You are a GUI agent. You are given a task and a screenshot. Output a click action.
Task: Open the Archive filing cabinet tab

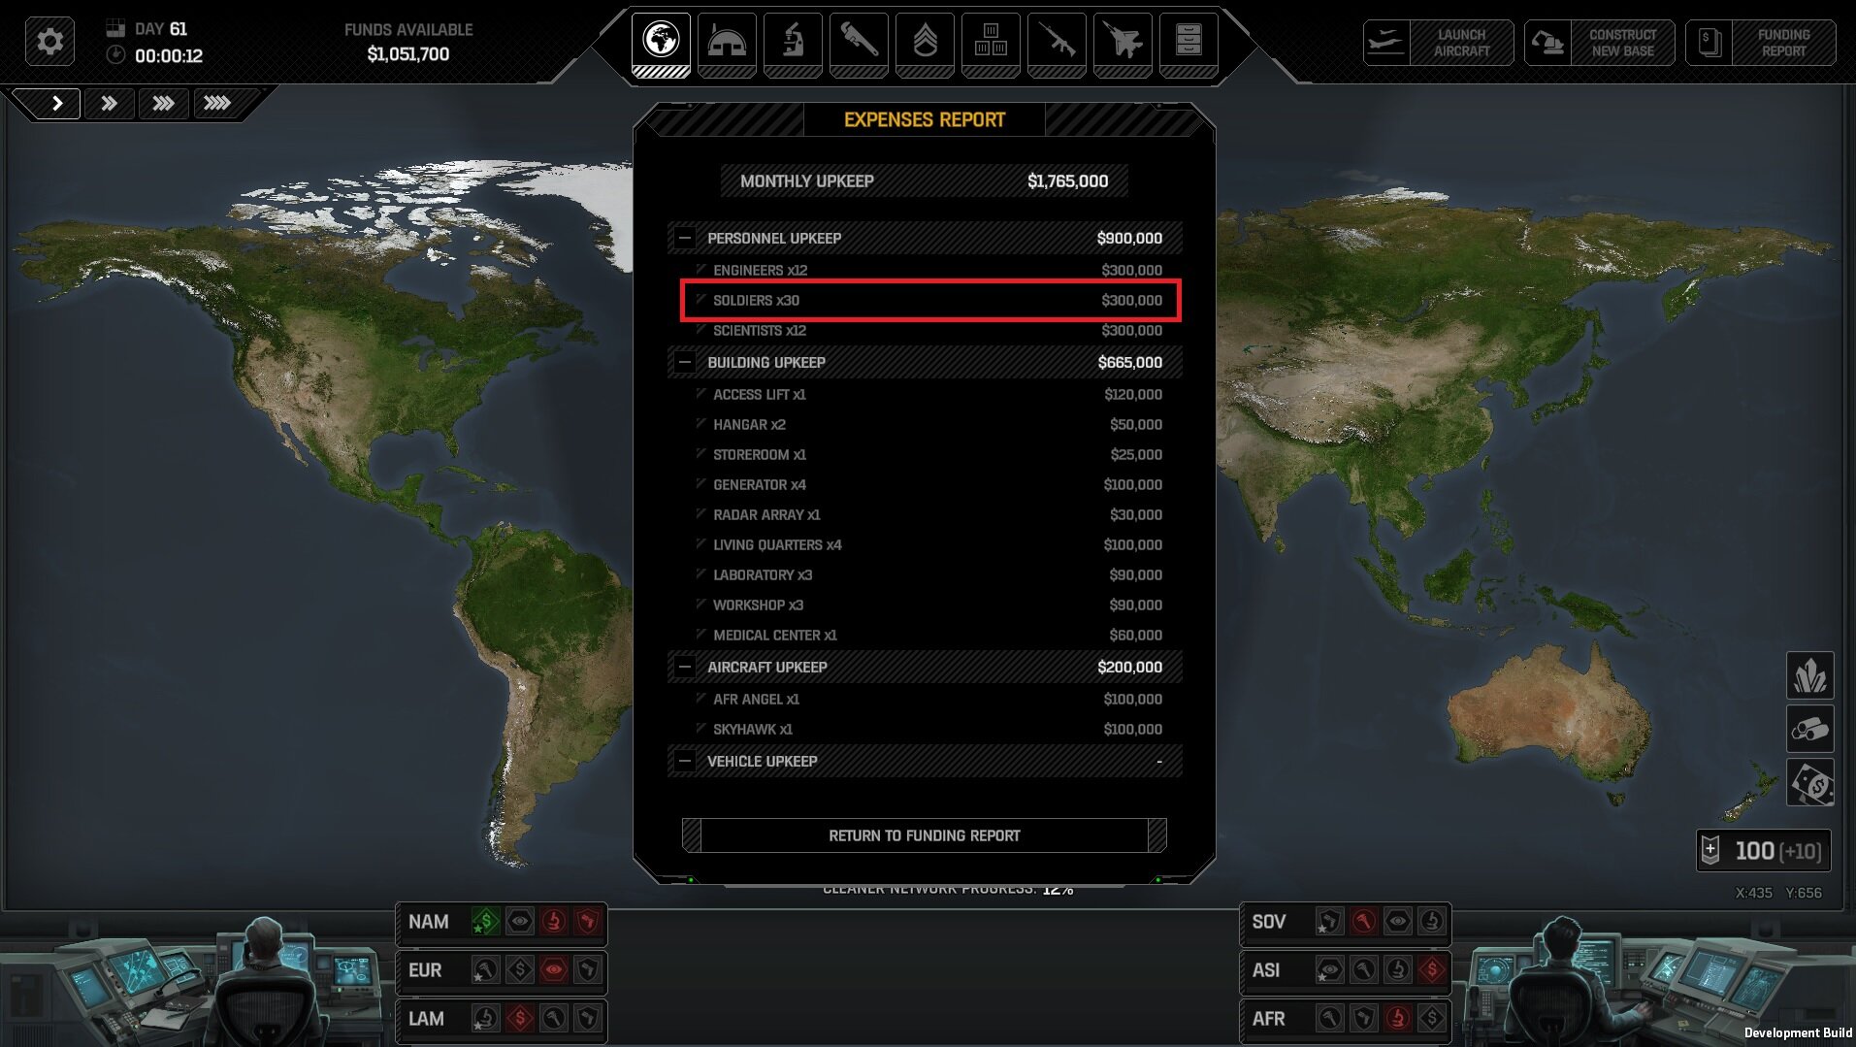[1188, 44]
